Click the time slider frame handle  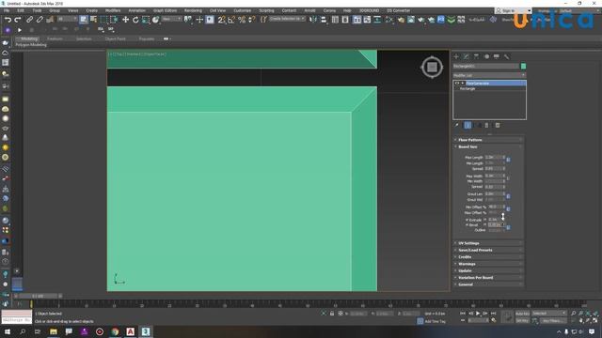click(x=38, y=297)
